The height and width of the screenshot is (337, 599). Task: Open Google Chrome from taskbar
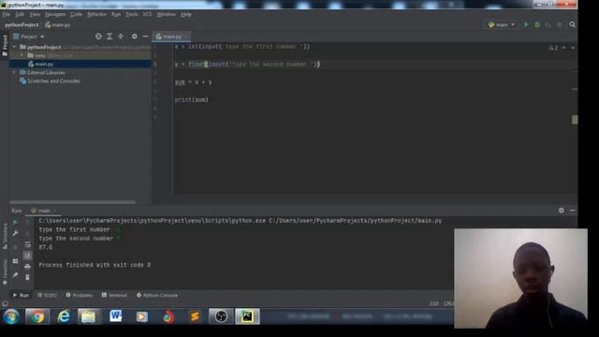tap(37, 316)
